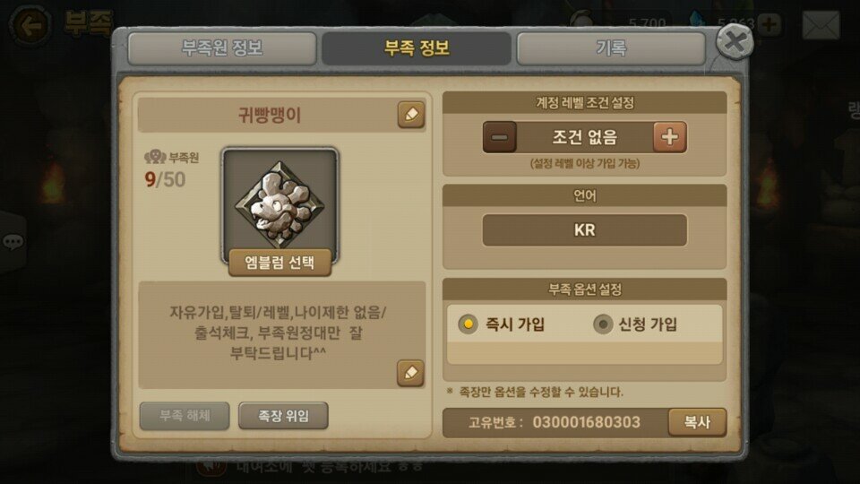Screen dimensions: 860x484
Task: Decrease account level requirement with minus
Action: (500, 137)
